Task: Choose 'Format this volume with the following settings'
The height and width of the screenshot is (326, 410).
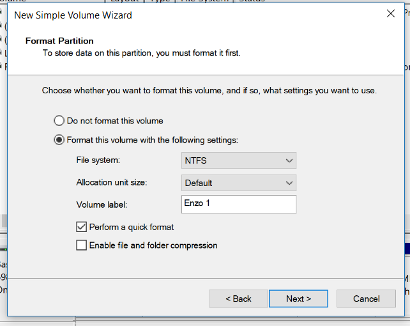Action: (x=59, y=140)
